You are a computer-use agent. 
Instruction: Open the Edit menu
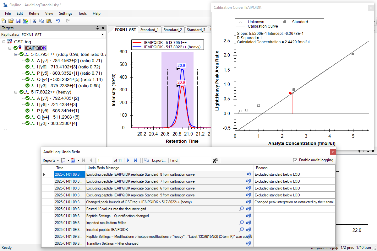[x=20, y=13]
